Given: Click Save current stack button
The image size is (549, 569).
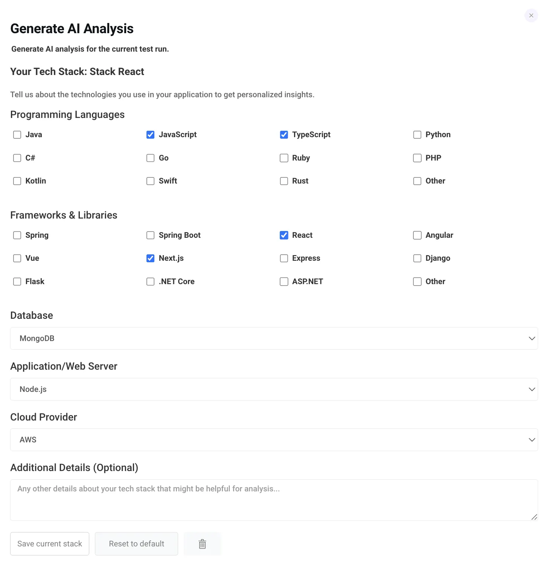Looking at the screenshot, I should point(50,544).
